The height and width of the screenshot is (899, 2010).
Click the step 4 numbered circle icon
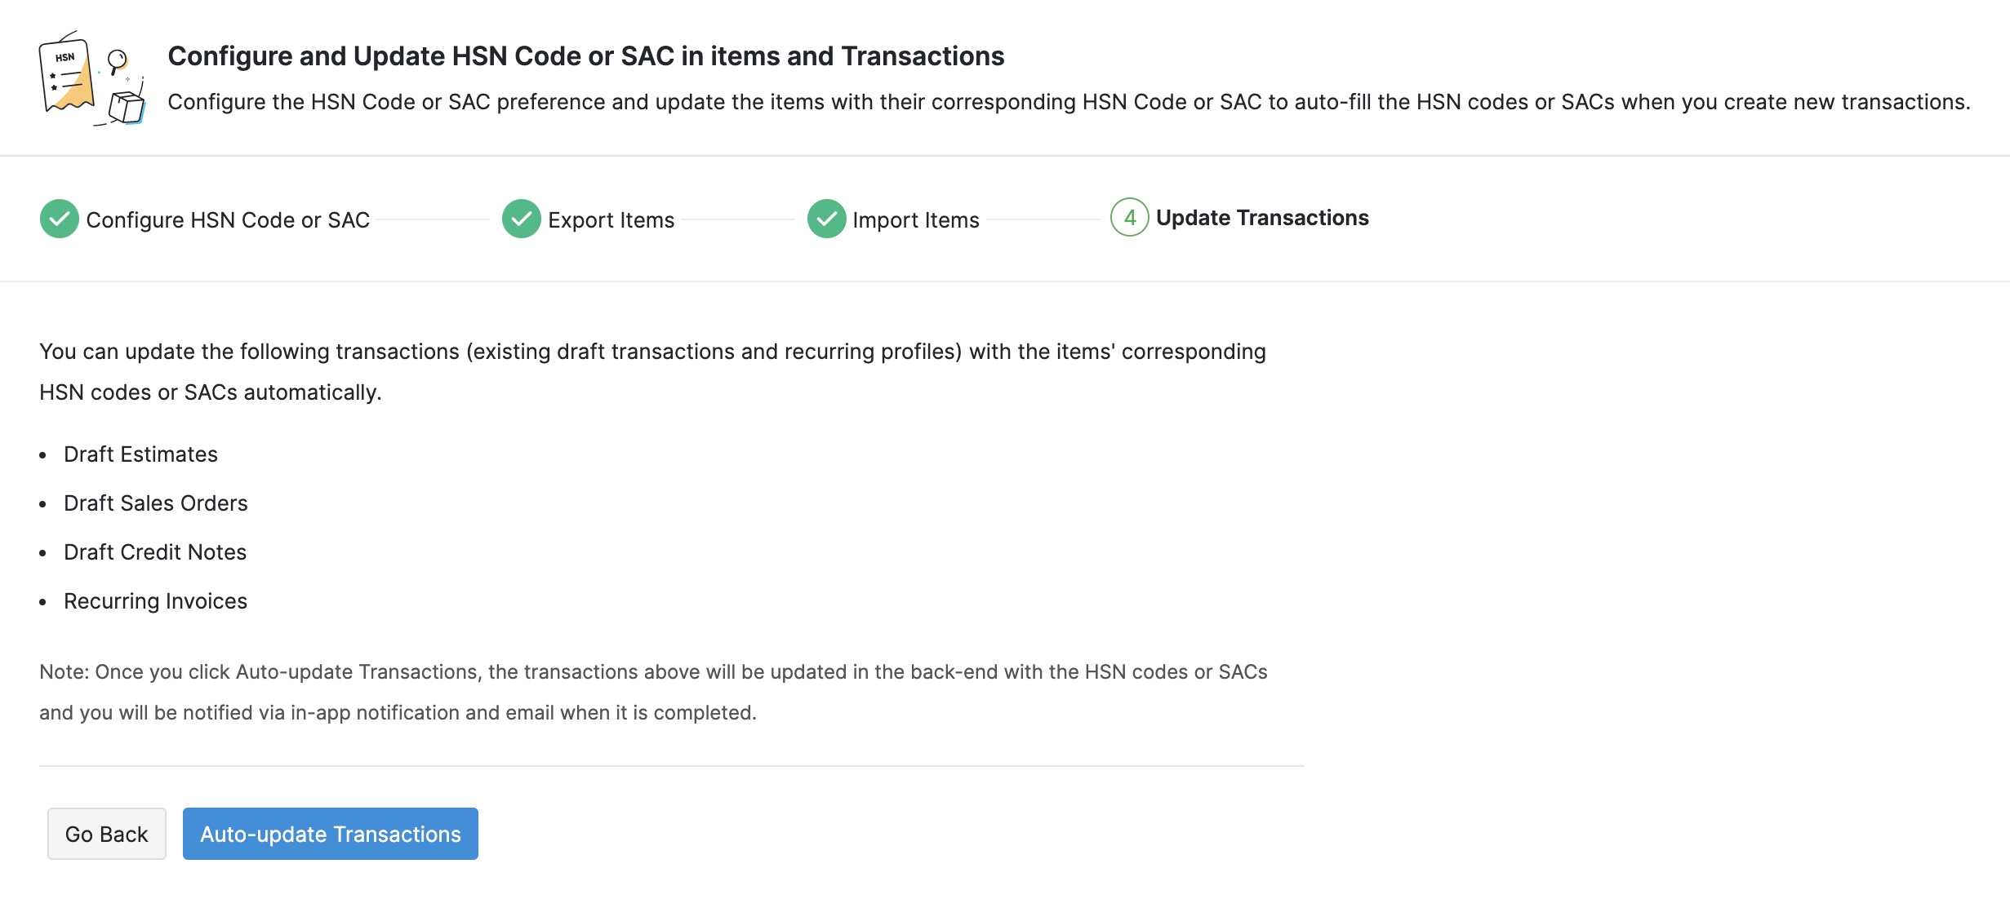[1131, 219]
